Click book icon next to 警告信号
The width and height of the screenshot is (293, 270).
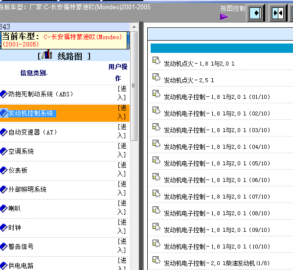click(3, 247)
